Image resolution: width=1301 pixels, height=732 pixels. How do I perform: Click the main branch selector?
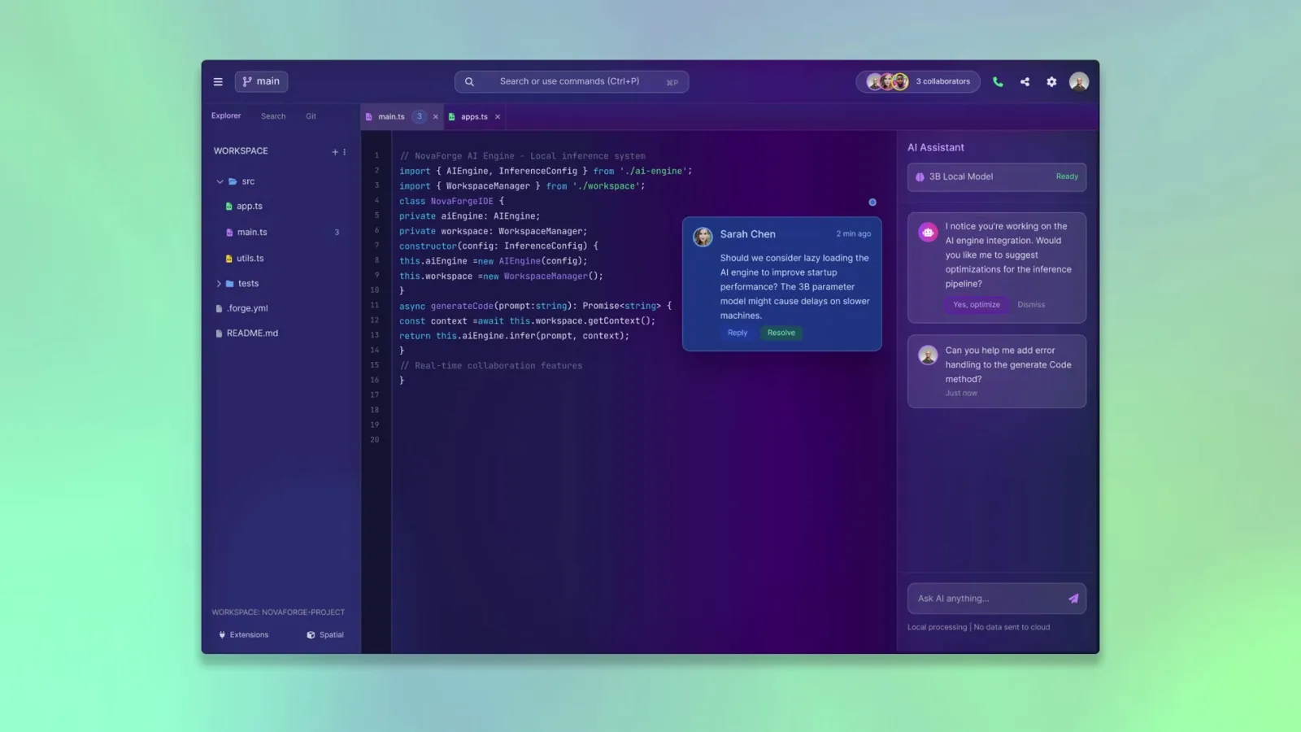click(261, 81)
